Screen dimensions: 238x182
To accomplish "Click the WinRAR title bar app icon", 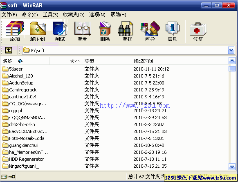I will (3, 5).
